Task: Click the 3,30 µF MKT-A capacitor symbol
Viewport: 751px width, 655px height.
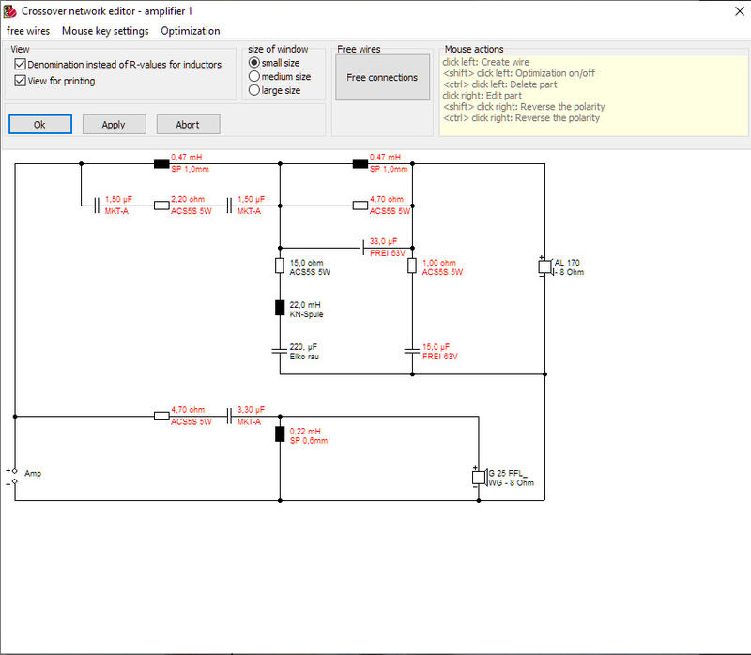Action: click(x=229, y=417)
